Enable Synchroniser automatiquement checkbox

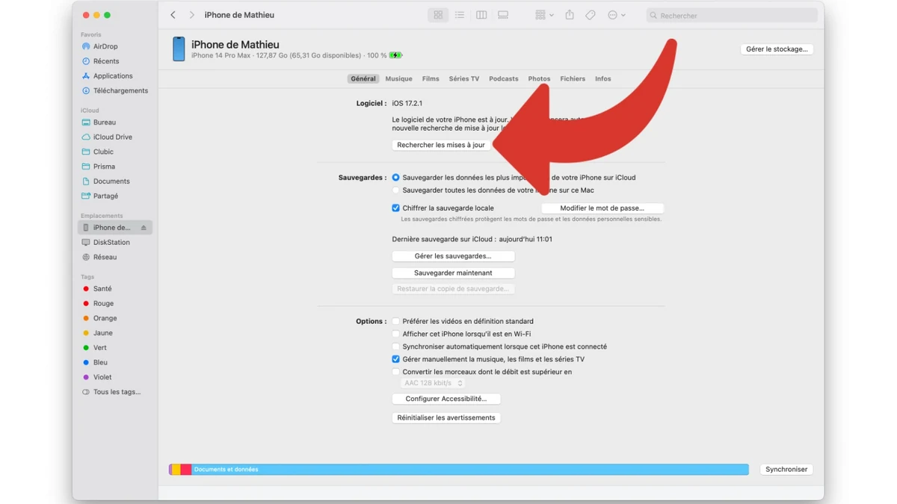pyautogui.click(x=396, y=347)
